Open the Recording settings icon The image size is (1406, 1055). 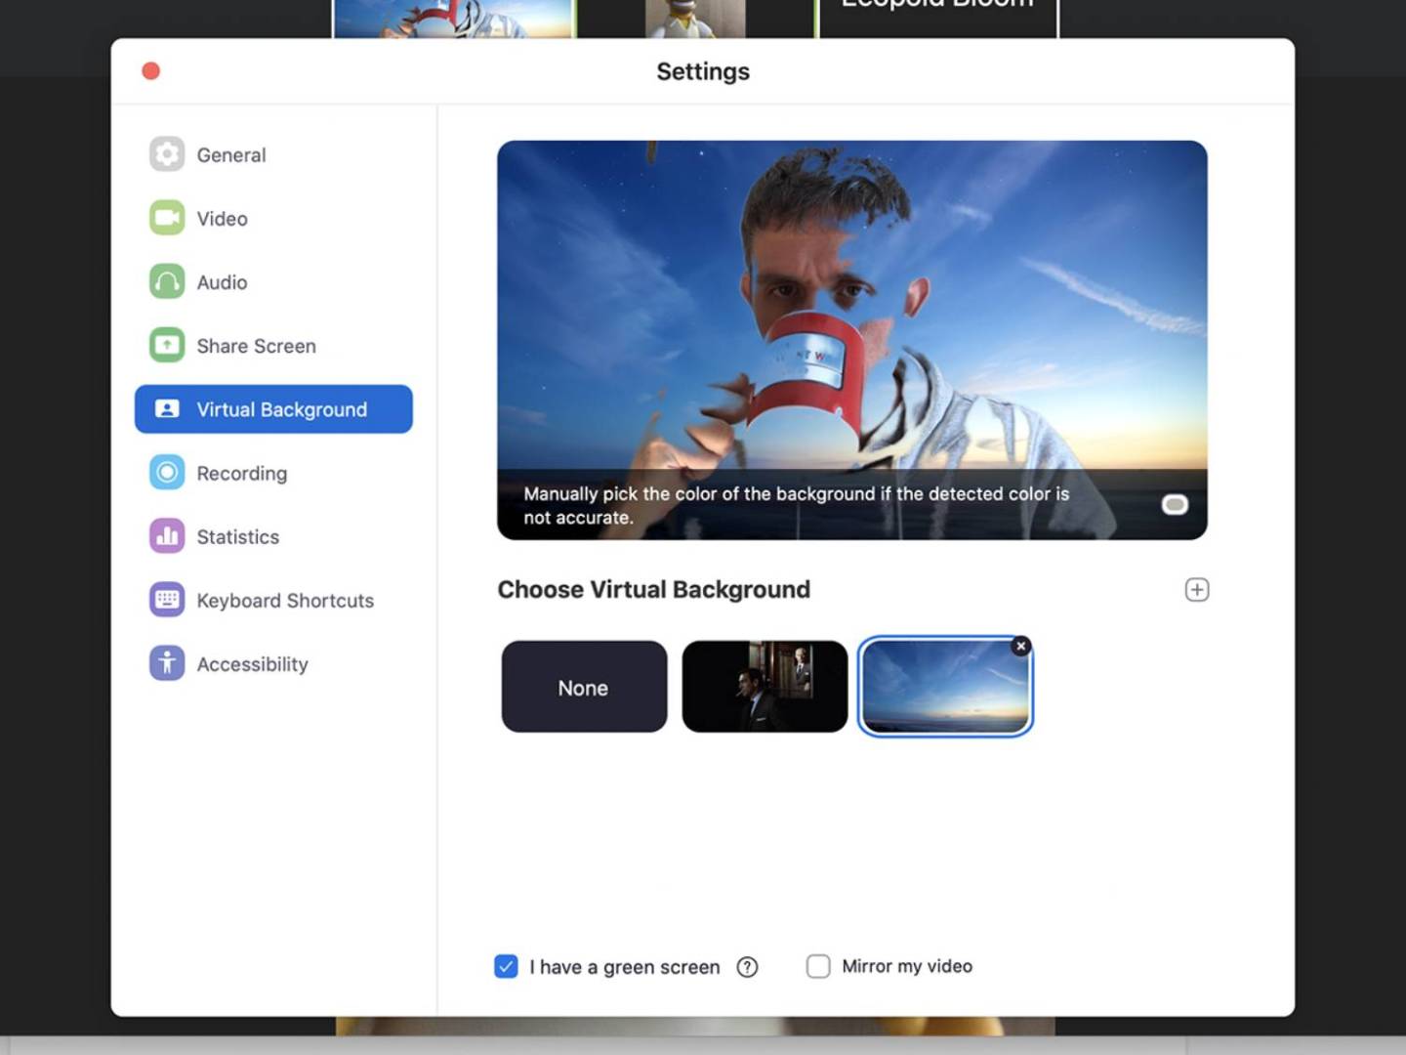[x=167, y=473]
